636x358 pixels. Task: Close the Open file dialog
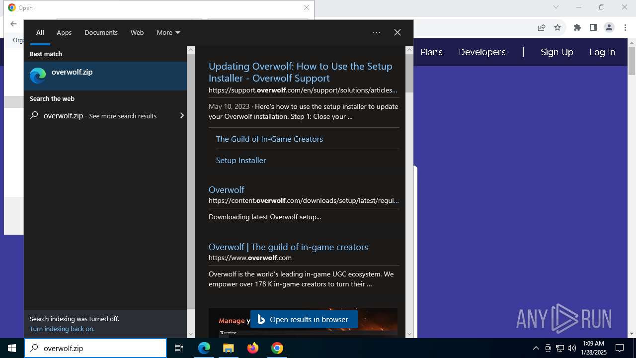point(307,7)
